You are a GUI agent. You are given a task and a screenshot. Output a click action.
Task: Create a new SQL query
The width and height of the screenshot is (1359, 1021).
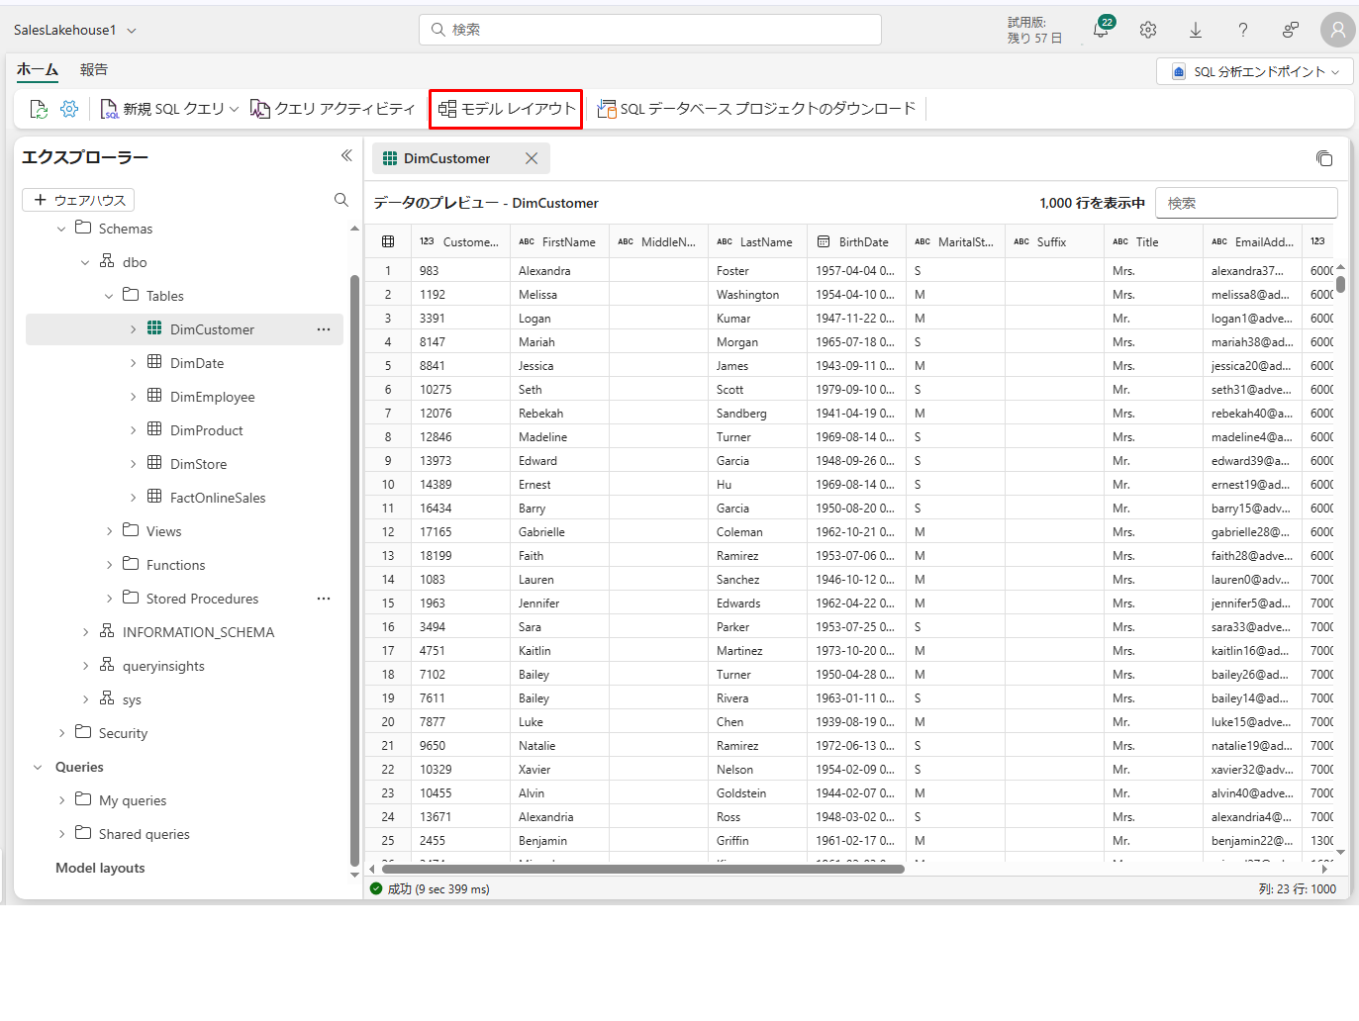pyautogui.click(x=162, y=109)
